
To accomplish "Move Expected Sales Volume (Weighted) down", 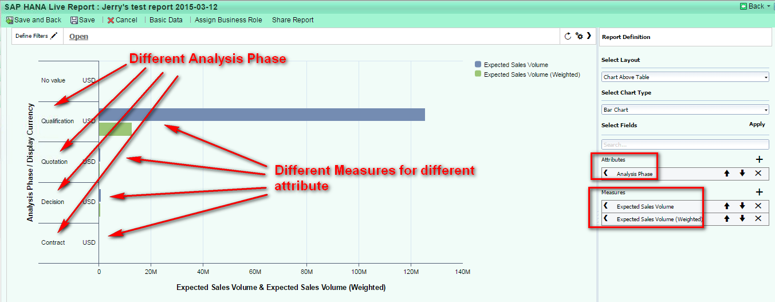I will tap(742, 218).
